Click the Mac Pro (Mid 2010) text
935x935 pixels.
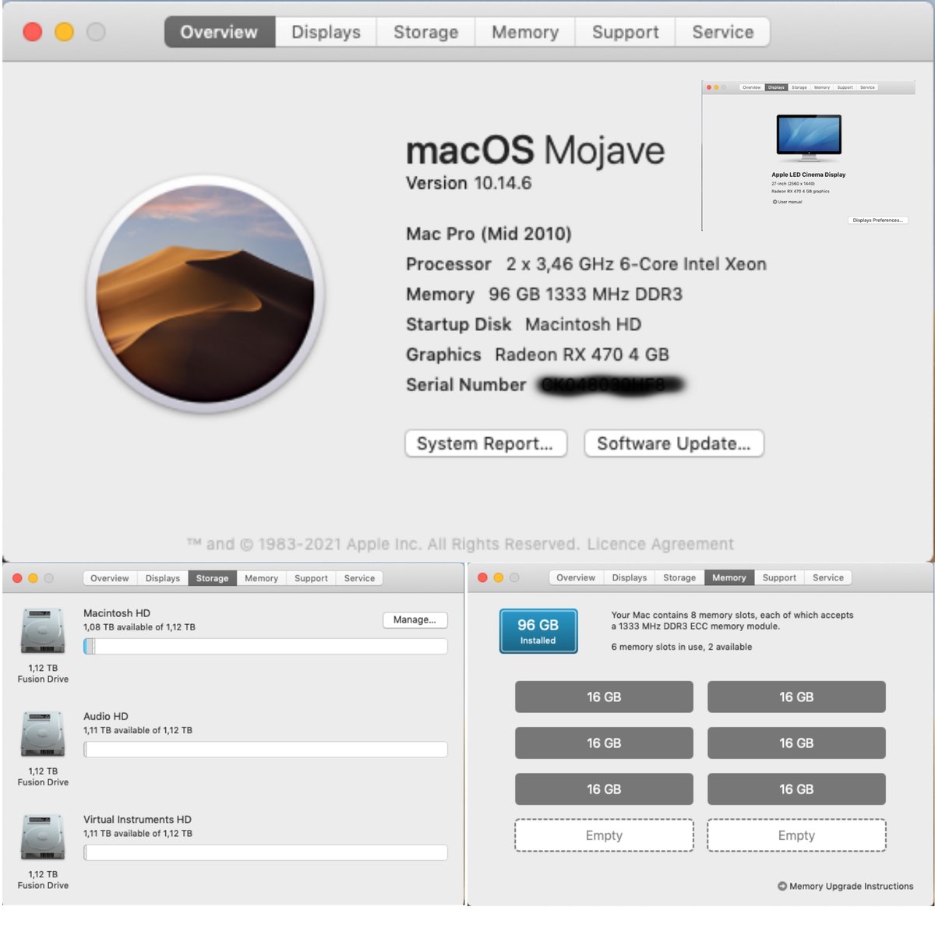(489, 234)
